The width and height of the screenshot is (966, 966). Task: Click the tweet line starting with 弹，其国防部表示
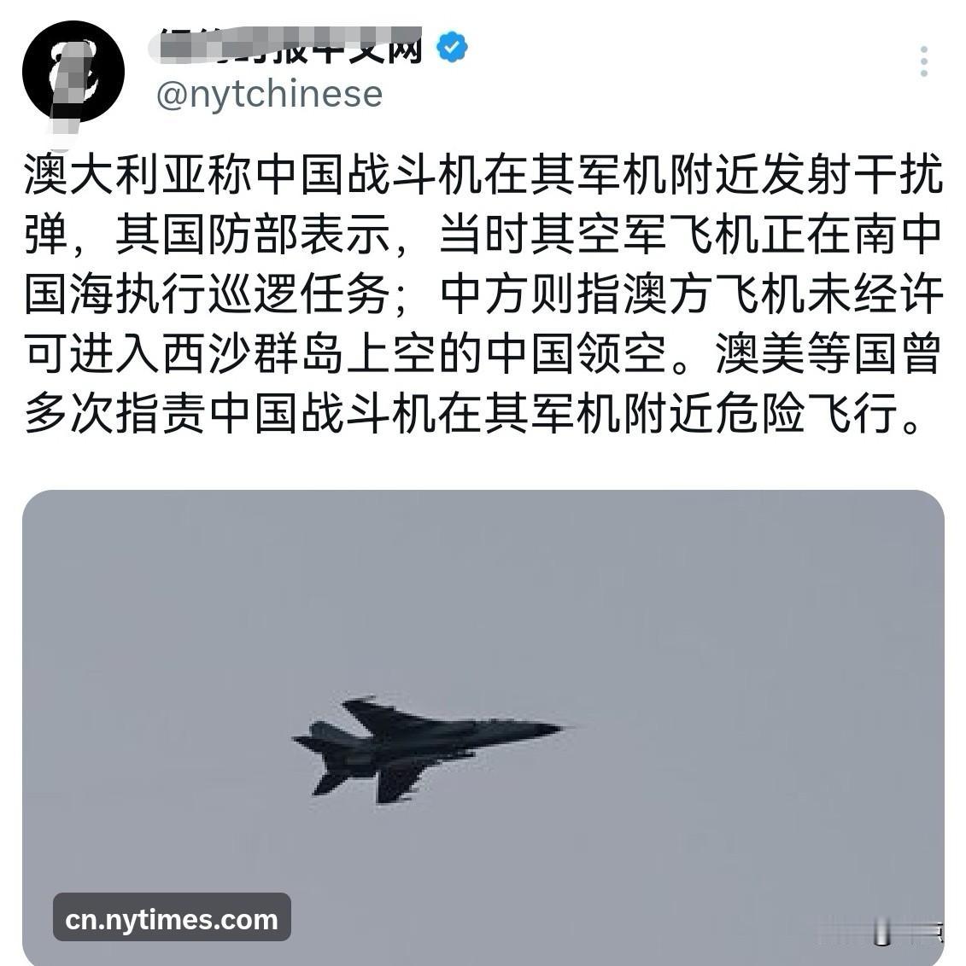pyautogui.click(x=483, y=236)
